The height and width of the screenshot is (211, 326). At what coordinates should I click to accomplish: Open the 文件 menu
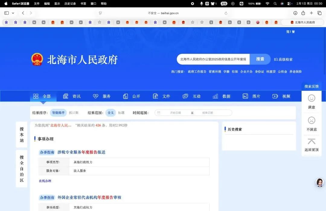coord(37,4)
